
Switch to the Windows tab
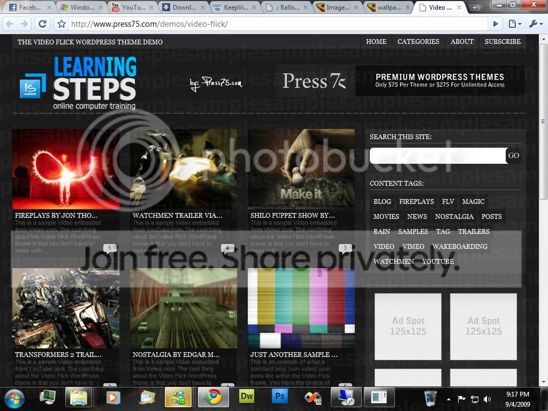81,7
